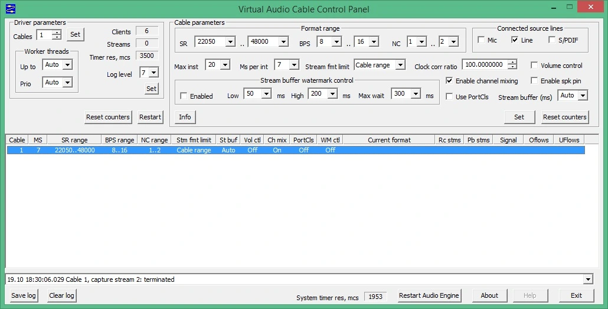Click the Cables count stepper
The image size is (608, 309).
tap(57, 35)
